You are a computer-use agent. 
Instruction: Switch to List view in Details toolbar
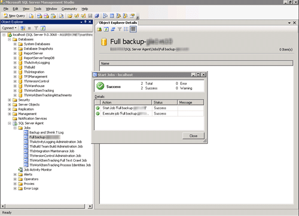point(126,29)
